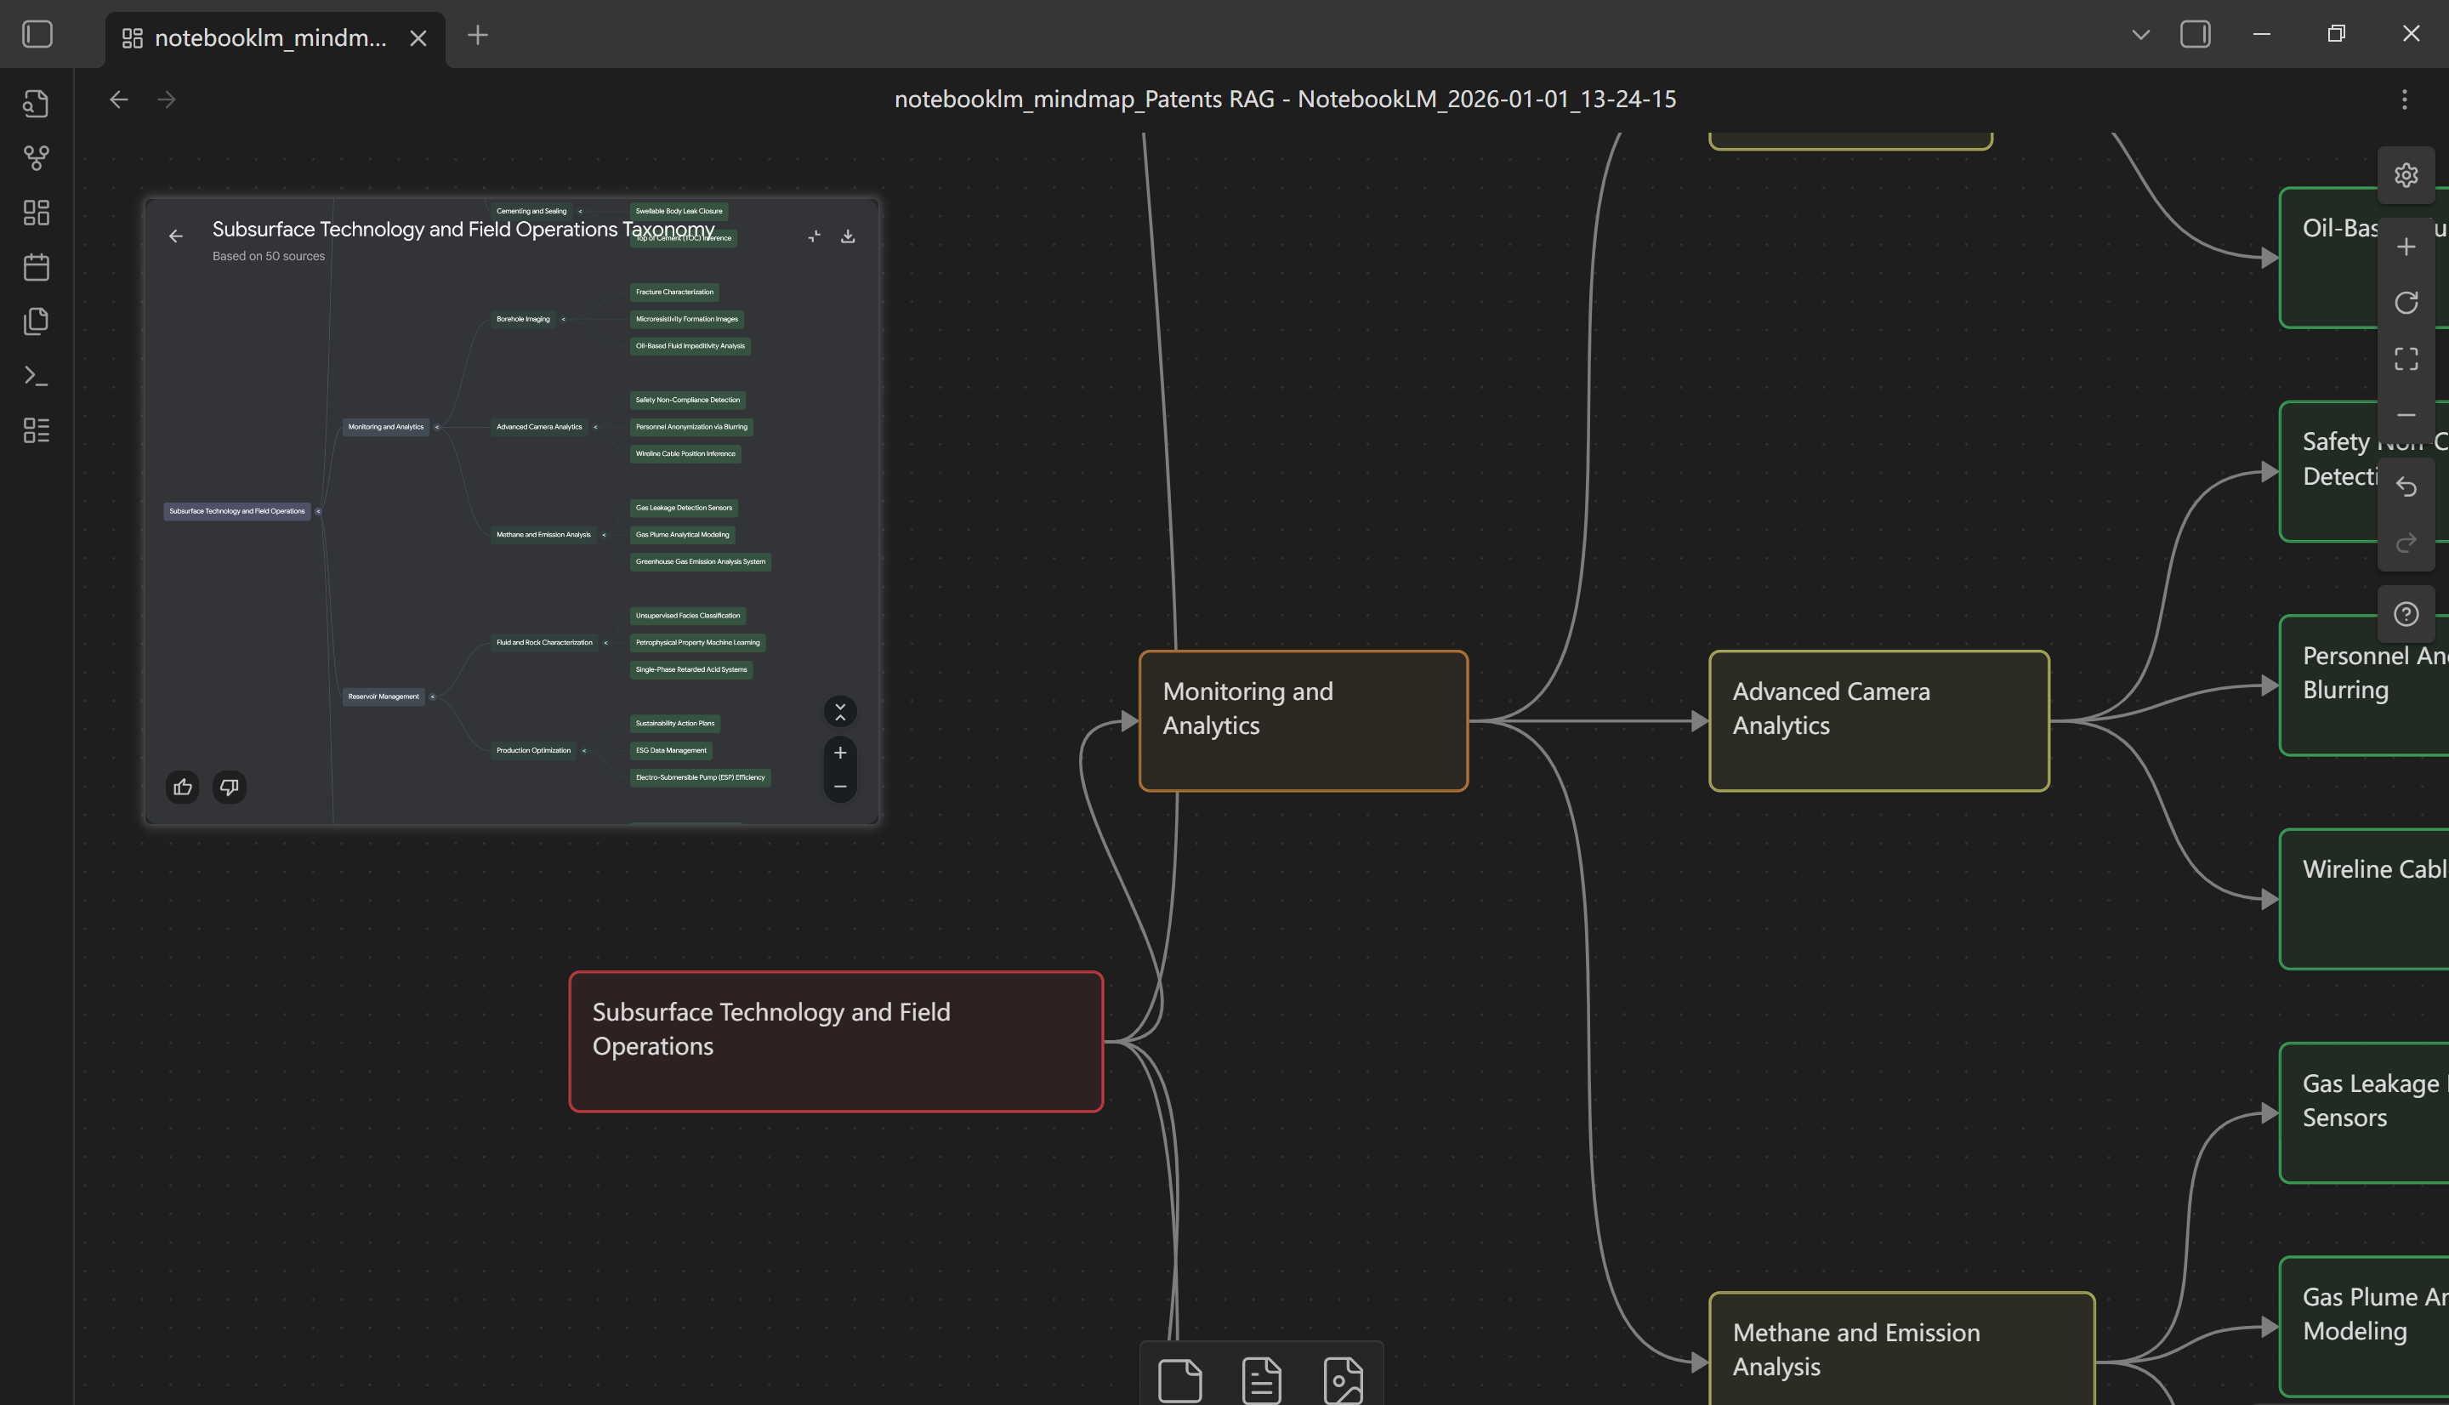Viewport: 2449px width, 1405px height.
Task: Toggle the secondary sidebar panel
Action: pyautogui.click(x=2196, y=34)
